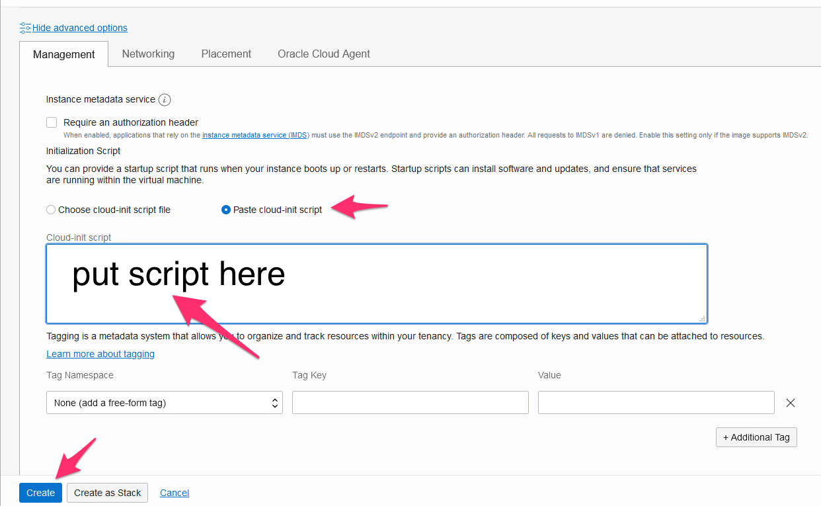Open Learn more about tagging link
821x506 pixels.
click(x=100, y=354)
